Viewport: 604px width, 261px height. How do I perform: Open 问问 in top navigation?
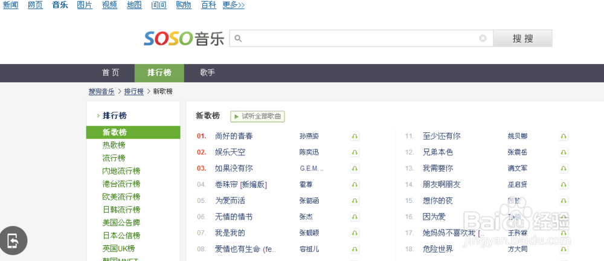(159, 5)
